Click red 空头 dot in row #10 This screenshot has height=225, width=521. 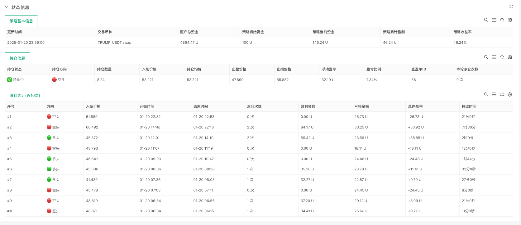pos(49,211)
